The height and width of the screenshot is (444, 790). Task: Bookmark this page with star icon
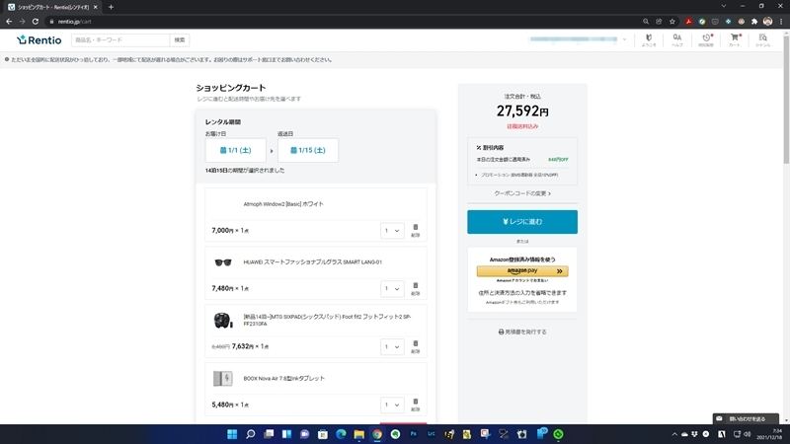pyautogui.click(x=672, y=22)
